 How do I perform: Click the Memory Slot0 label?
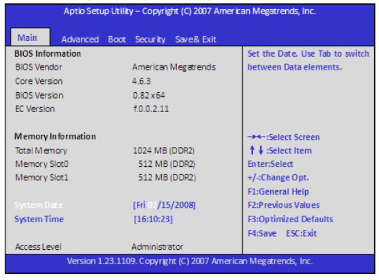(42, 164)
